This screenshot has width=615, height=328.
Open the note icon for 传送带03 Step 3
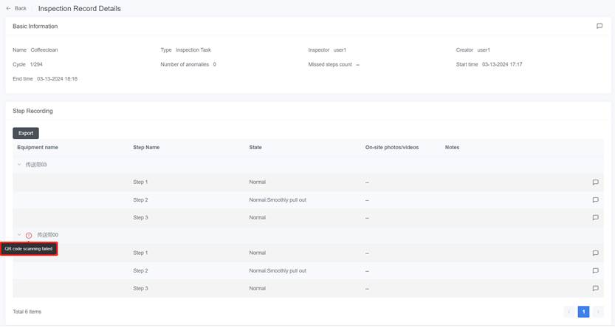coord(595,218)
